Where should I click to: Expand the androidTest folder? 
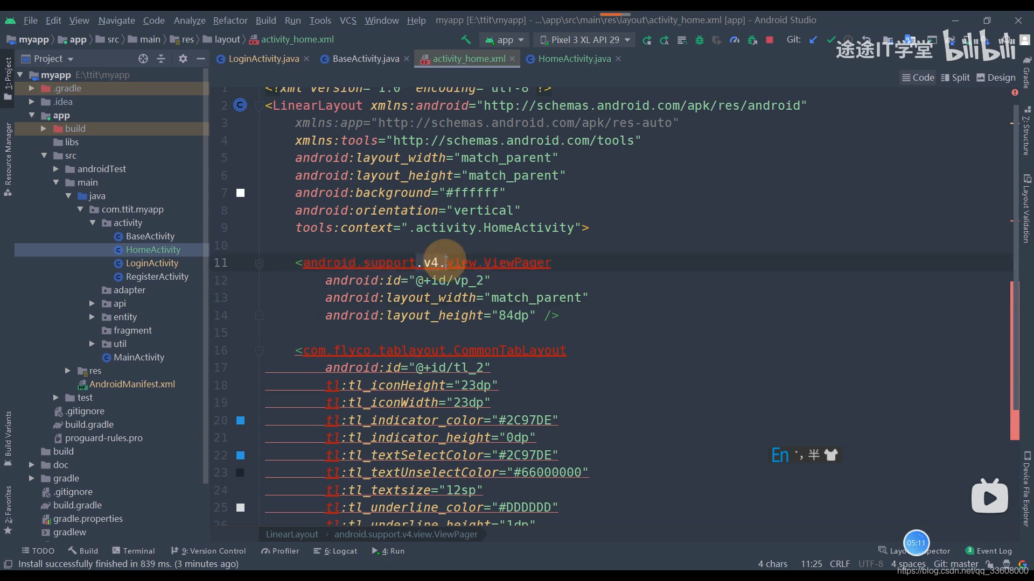(56, 169)
